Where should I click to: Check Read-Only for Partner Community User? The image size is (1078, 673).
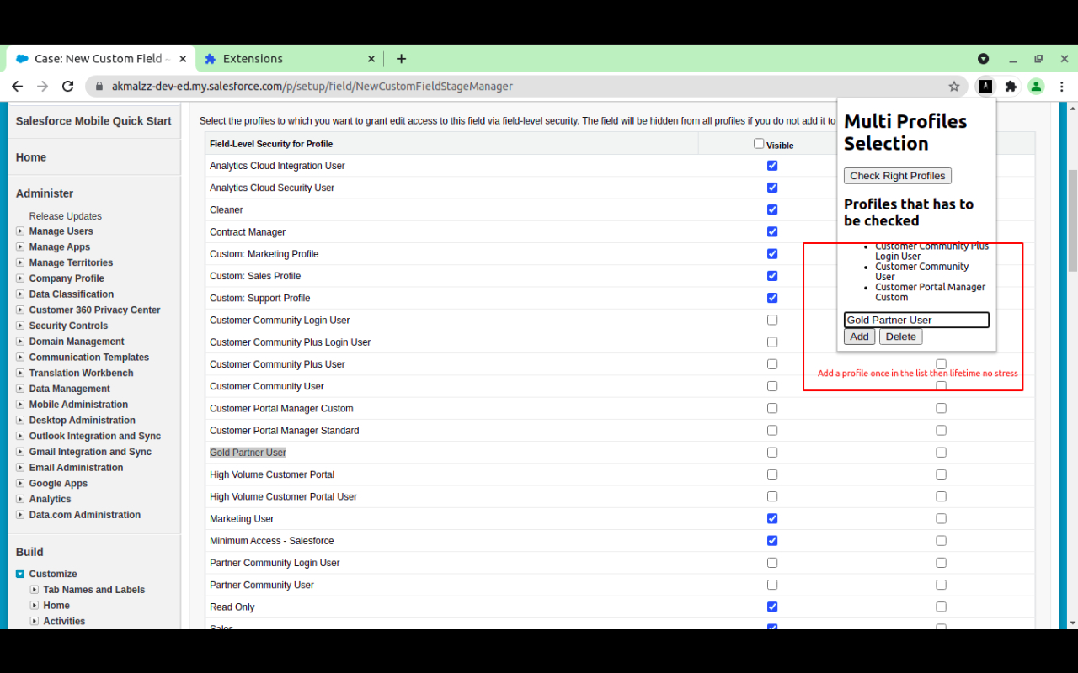coord(941,585)
